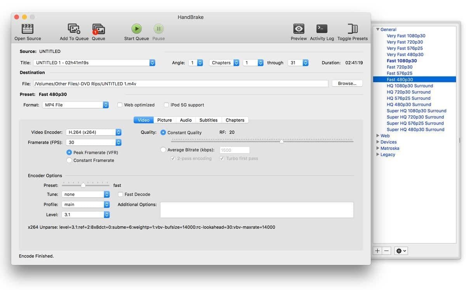Select Average Bitrate radio button
Viewport: 466px width, 290px height.
coord(163,150)
